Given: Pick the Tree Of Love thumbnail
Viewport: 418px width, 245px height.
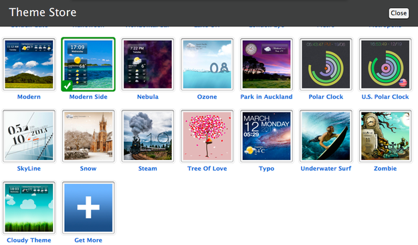Looking at the screenshot, I should [x=207, y=136].
